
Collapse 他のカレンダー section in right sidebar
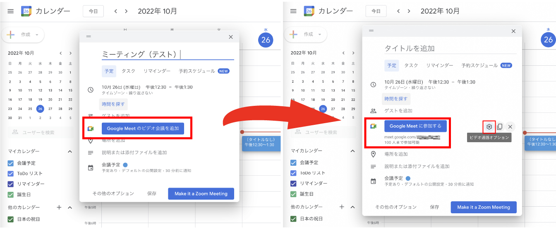352,208
